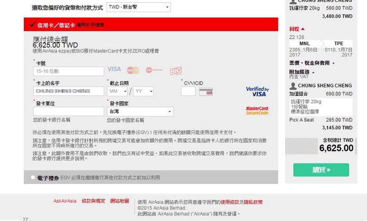Open the 發卡國家 台灣 dropdown
Screen dimensions: 367x221
pos(140,112)
